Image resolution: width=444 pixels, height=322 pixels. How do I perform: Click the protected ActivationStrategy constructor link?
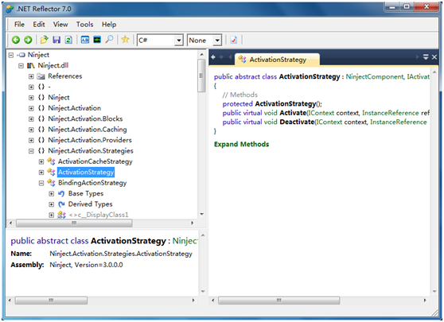(285, 104)
